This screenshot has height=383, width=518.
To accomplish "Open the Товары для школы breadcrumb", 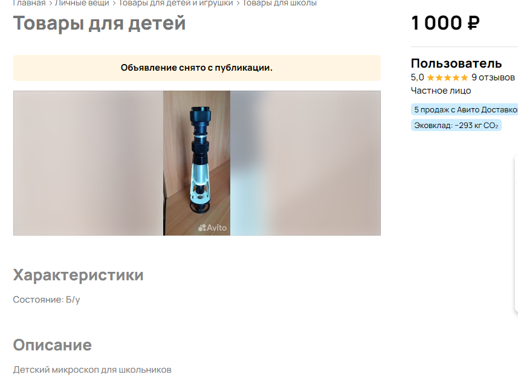I will (x=279, y=3).
